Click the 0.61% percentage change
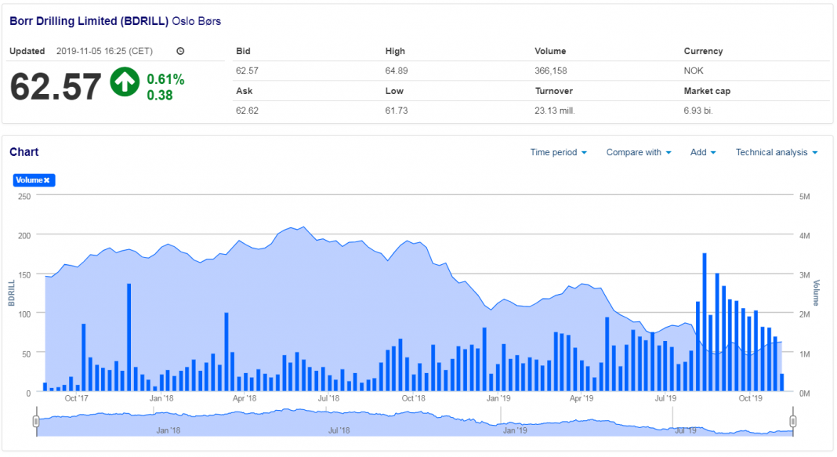Viewport: 837px width, 457px height. [165, 79]
